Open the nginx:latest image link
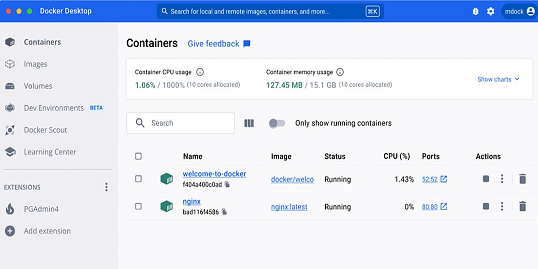538x269 pixels. point(289,207)
